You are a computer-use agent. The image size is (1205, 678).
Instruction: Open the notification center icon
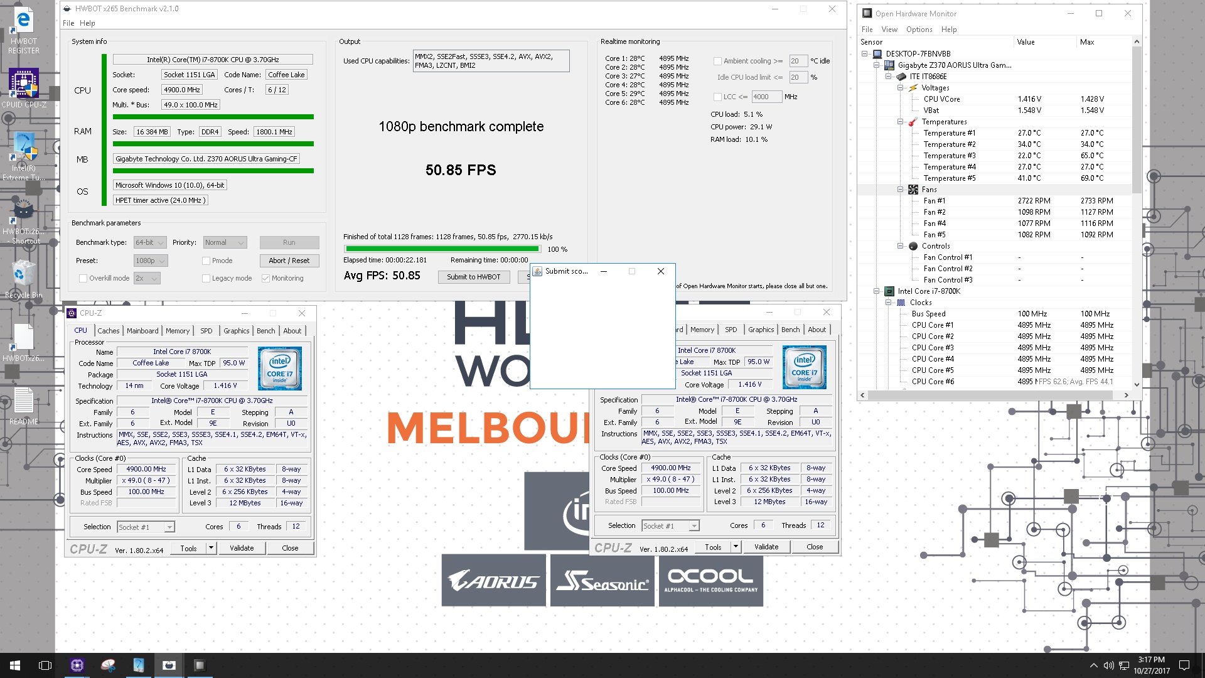click(1184, 665)
